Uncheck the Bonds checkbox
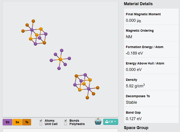The image size is (180, 132). click(x=65, y=121)
